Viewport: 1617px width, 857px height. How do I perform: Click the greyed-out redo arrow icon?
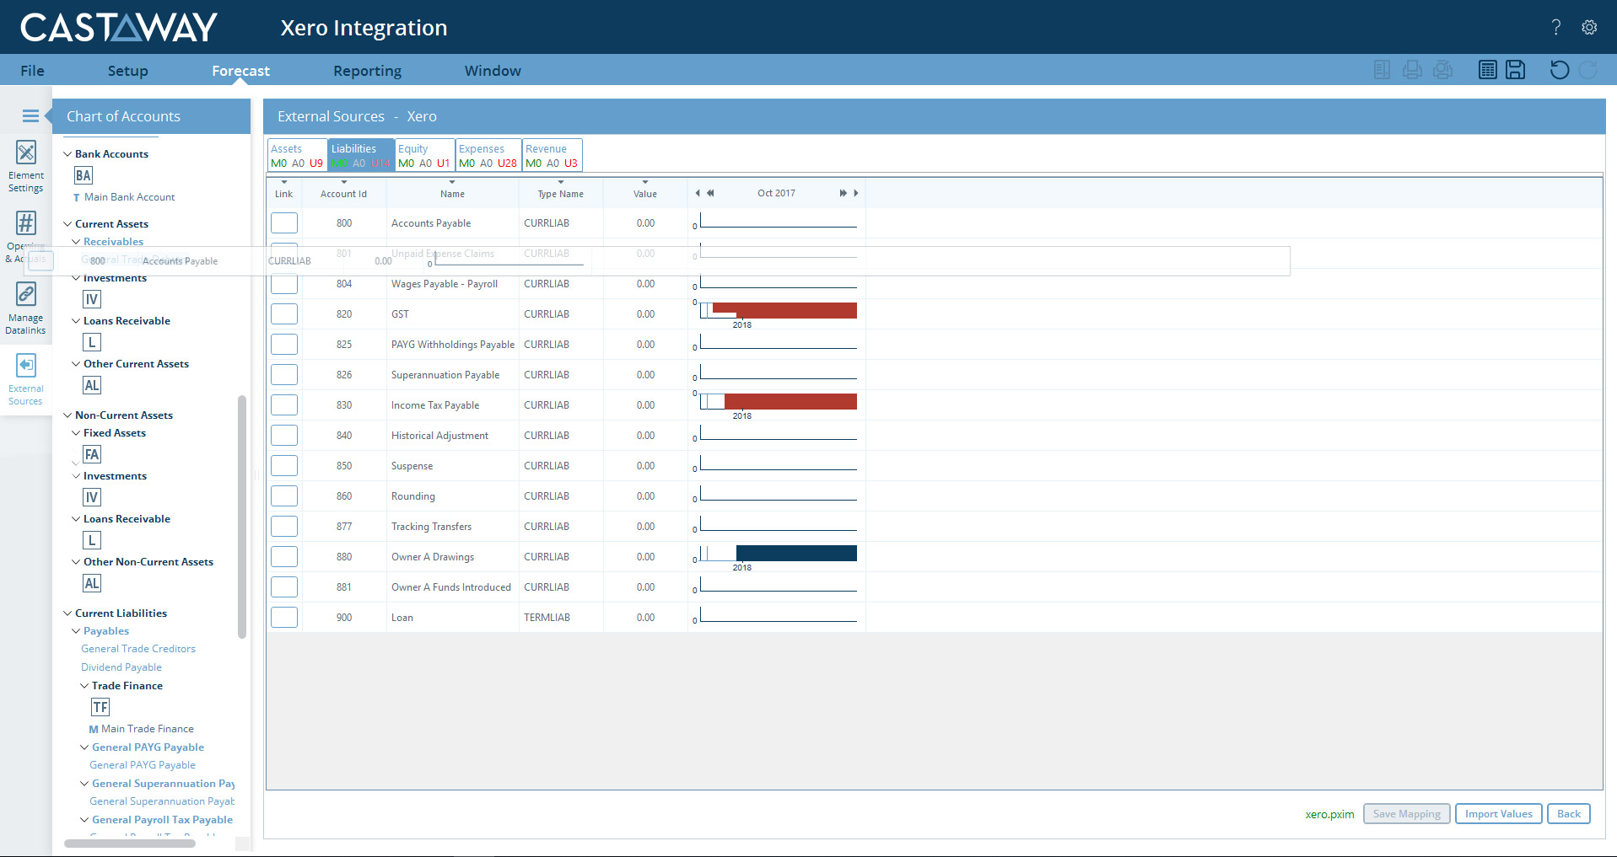tap(1588, 70)
